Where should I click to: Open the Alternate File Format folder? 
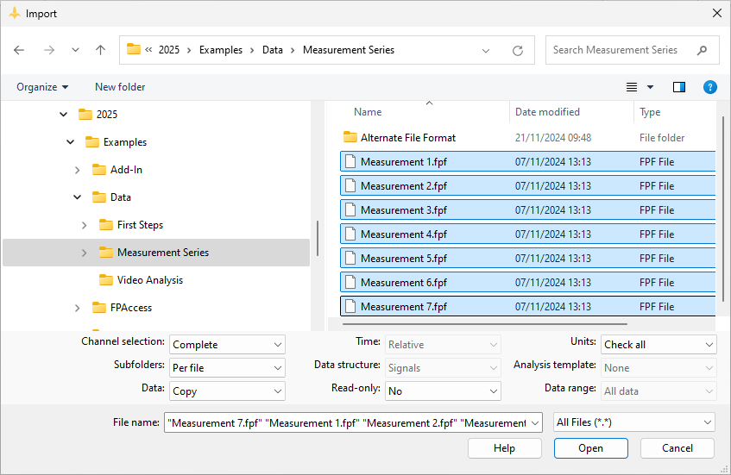pos(407,138)
